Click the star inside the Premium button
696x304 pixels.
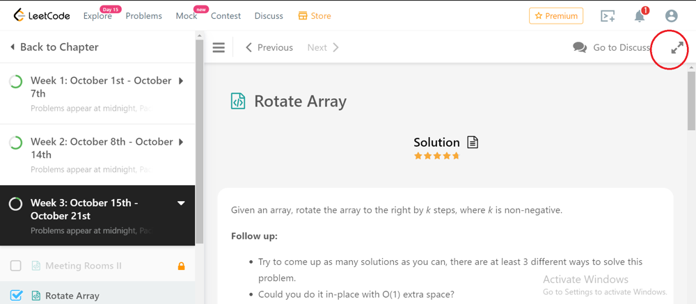(539, 16)
